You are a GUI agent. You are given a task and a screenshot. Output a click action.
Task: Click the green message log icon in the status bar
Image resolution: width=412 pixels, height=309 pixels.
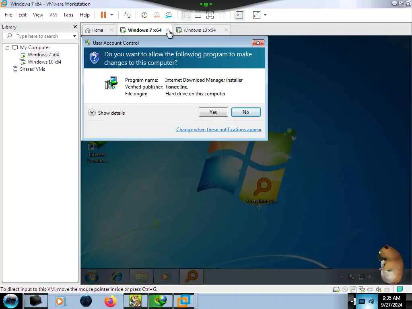[x=400, y=289]
